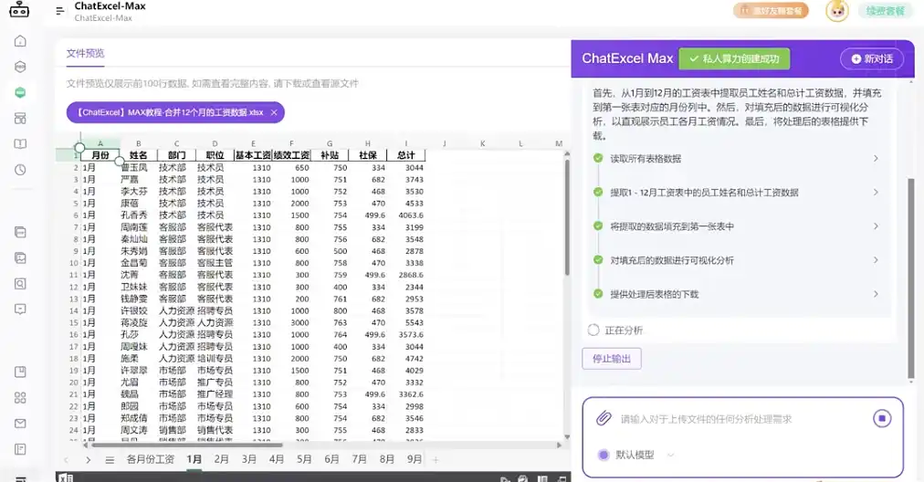Show the all-sheets list icon

tap(110, 459)
